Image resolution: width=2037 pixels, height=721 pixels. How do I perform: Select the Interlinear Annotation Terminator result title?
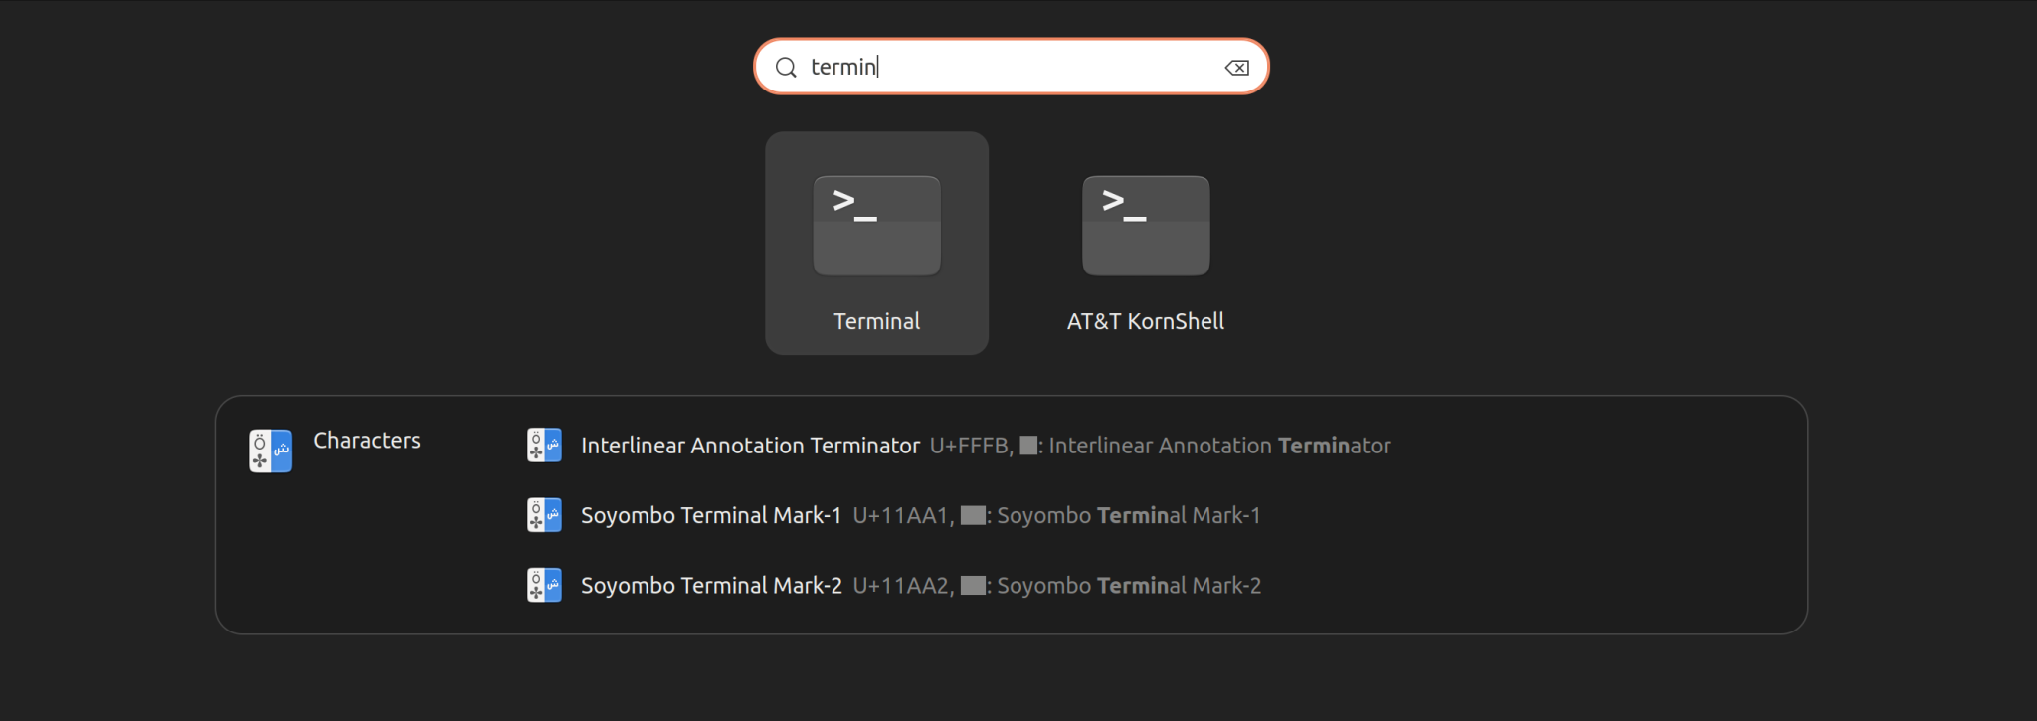[x=750, y=446]
